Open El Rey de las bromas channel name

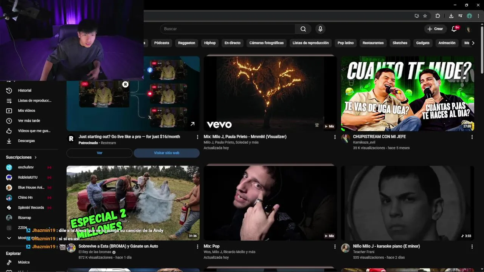point(95,252)
